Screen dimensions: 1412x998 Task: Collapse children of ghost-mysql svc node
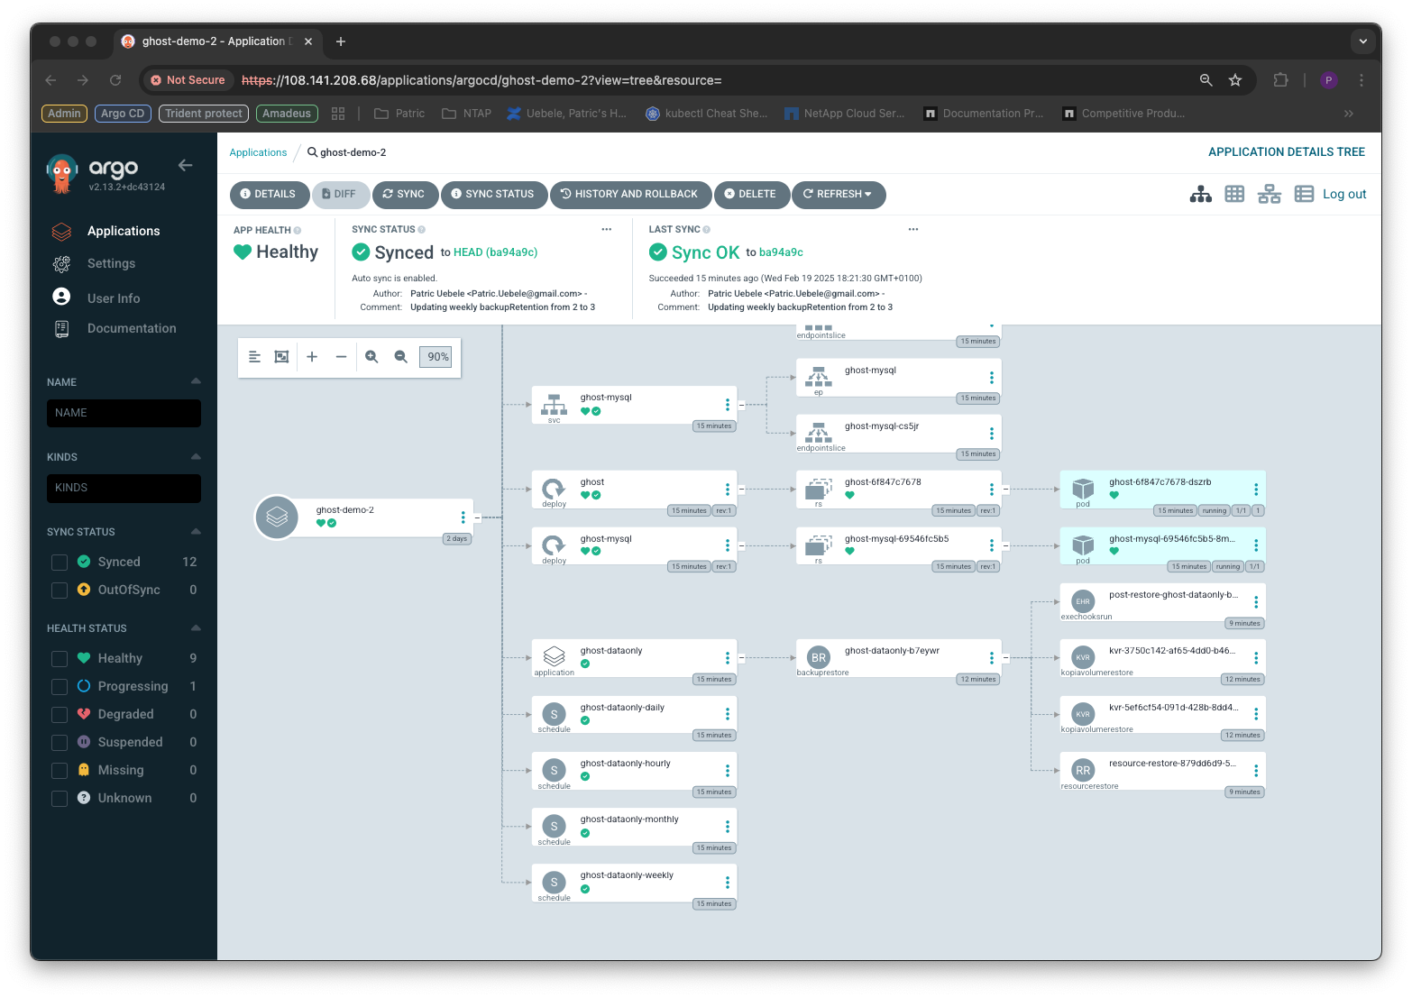pyautogui.click(x=741, y=405)
